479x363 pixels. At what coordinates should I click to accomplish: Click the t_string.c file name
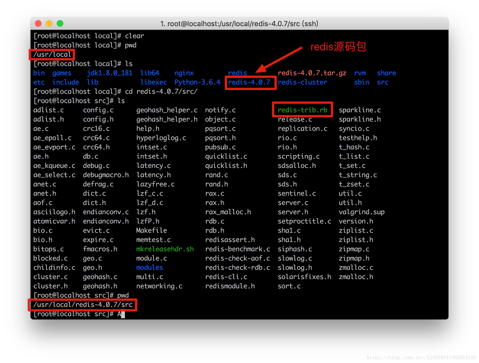coord(358,175)
